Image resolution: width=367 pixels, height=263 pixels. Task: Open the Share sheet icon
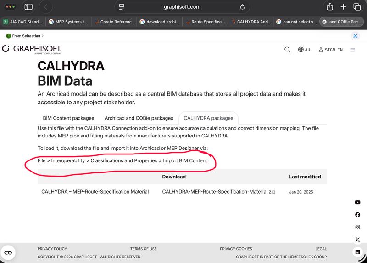330,6
